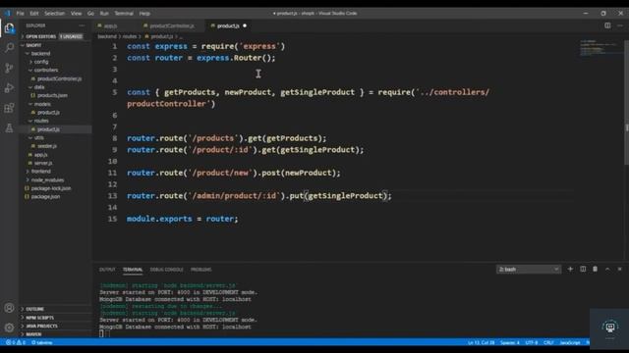Expand the Outline section
629x353 pixels.
(35, 309)
